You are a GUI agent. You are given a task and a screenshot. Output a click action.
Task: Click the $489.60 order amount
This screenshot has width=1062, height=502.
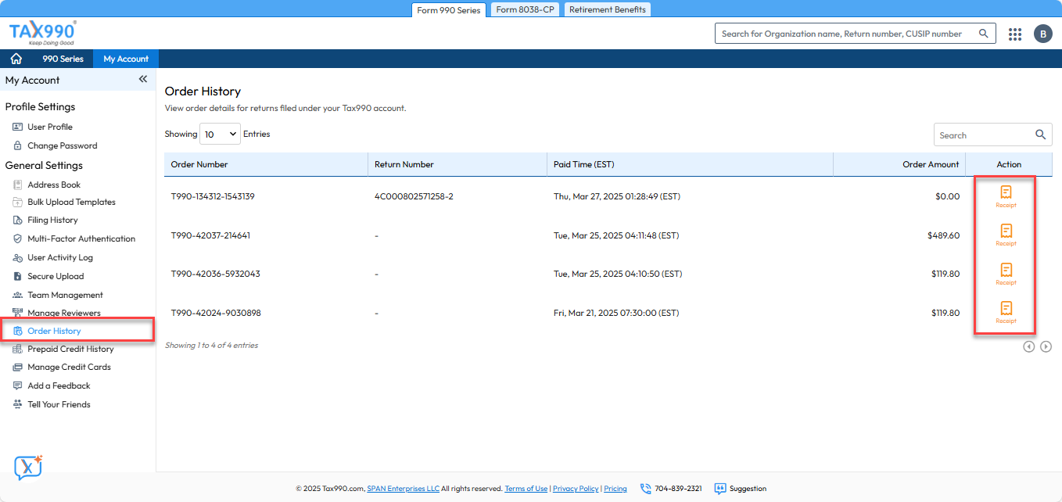pyautogui.click(x=942, y=235)
